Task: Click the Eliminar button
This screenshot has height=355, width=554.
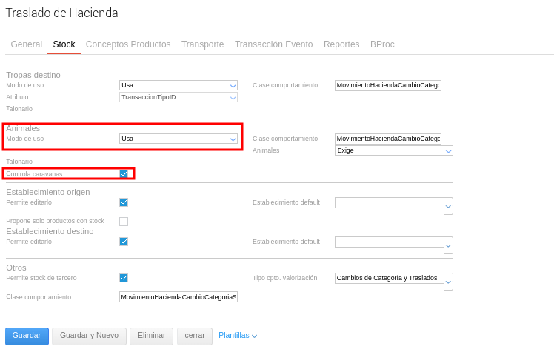Action: pyautogui.click(x=151, y=336)
